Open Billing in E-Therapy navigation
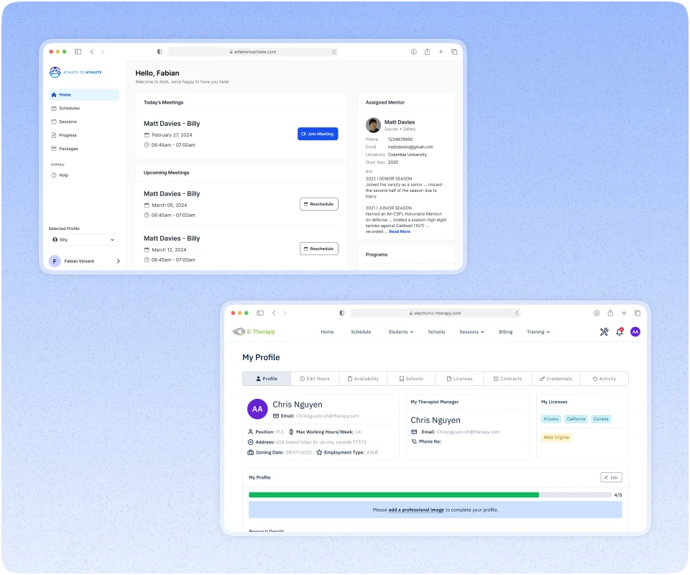690x575 pixels. point(505,332)
